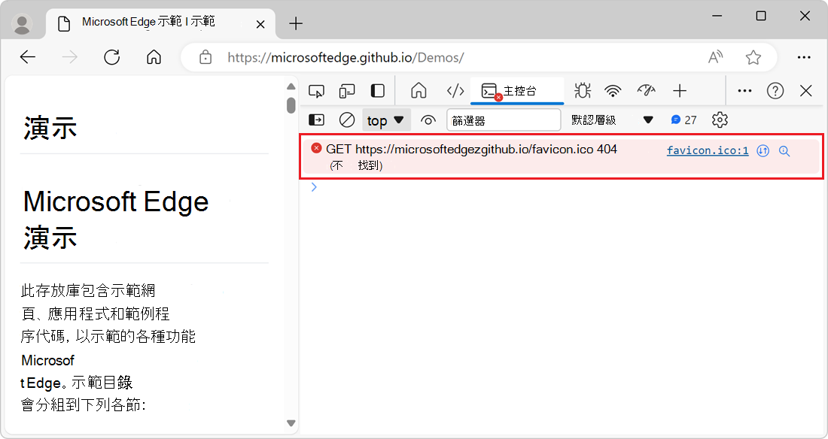
Task: Click the Microsoft Edge 演示 heading
Action: (116, 219)
